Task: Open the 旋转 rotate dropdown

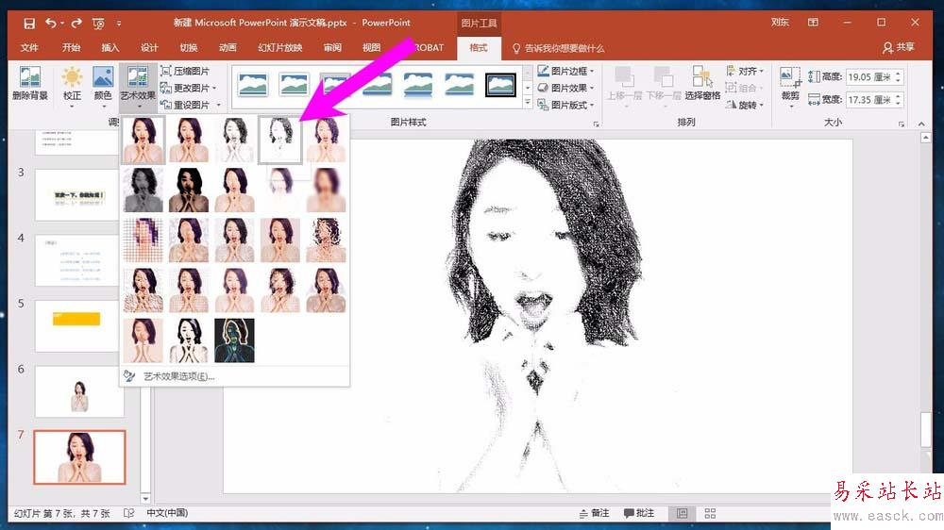Action: tap(745, 105)
